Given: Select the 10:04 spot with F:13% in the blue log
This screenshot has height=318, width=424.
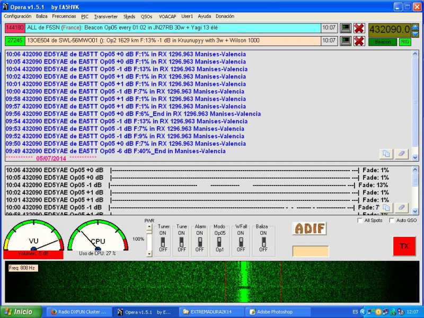Looking at the screenshot, I should (127, 69).
